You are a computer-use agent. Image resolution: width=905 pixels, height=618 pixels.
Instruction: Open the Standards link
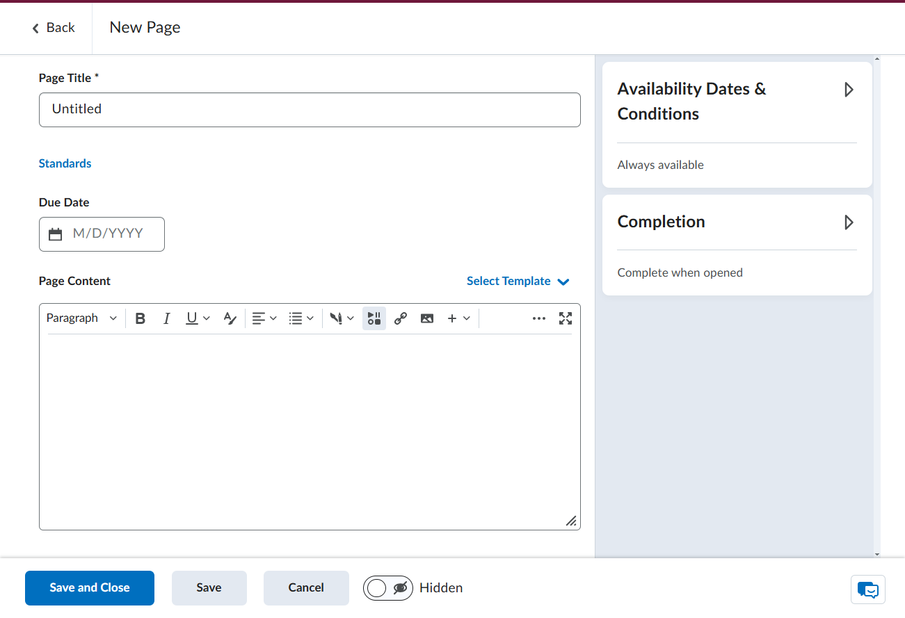pyautogui.click(x=65, y=163)
